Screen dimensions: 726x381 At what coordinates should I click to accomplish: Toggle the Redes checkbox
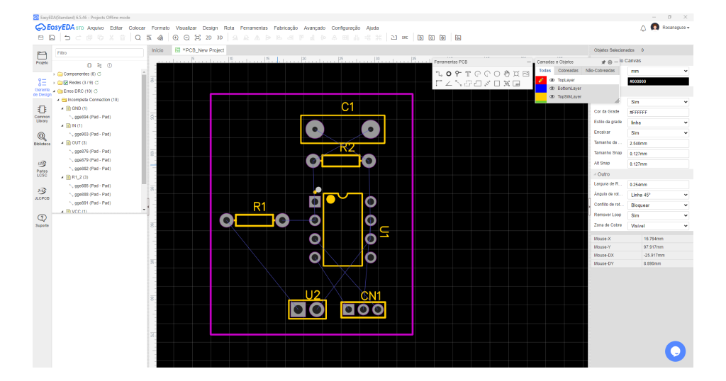click(x=66, y=83)
